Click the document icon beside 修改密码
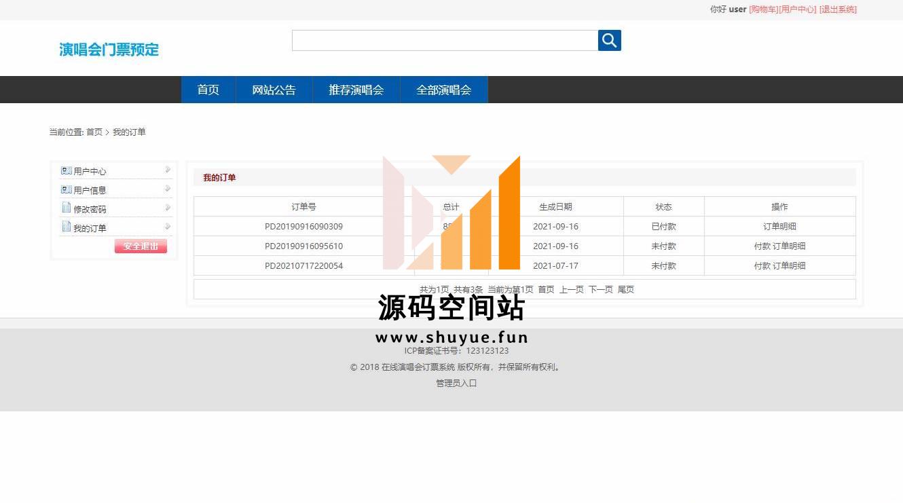Screen dimensions: 903x503 (67, 208)
